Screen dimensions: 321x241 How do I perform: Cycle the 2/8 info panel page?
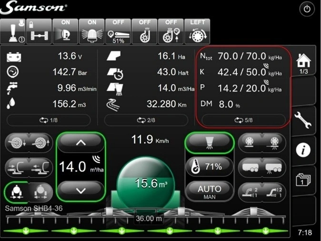click(147, 120)
